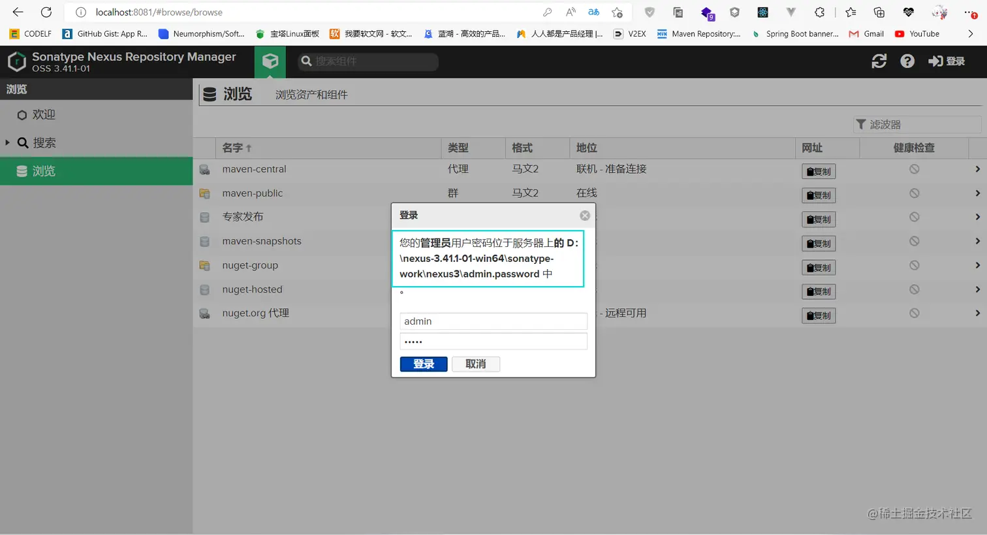Select 搜索 in the sidebar

pyautogui.click(x=44, y=142)
